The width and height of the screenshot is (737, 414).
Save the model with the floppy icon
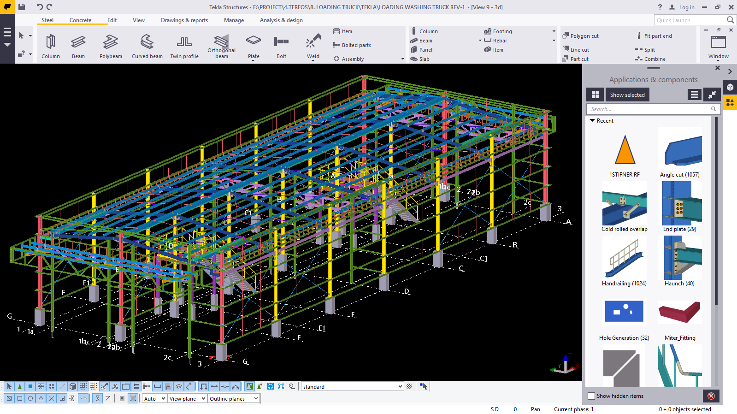coord(22,7)
